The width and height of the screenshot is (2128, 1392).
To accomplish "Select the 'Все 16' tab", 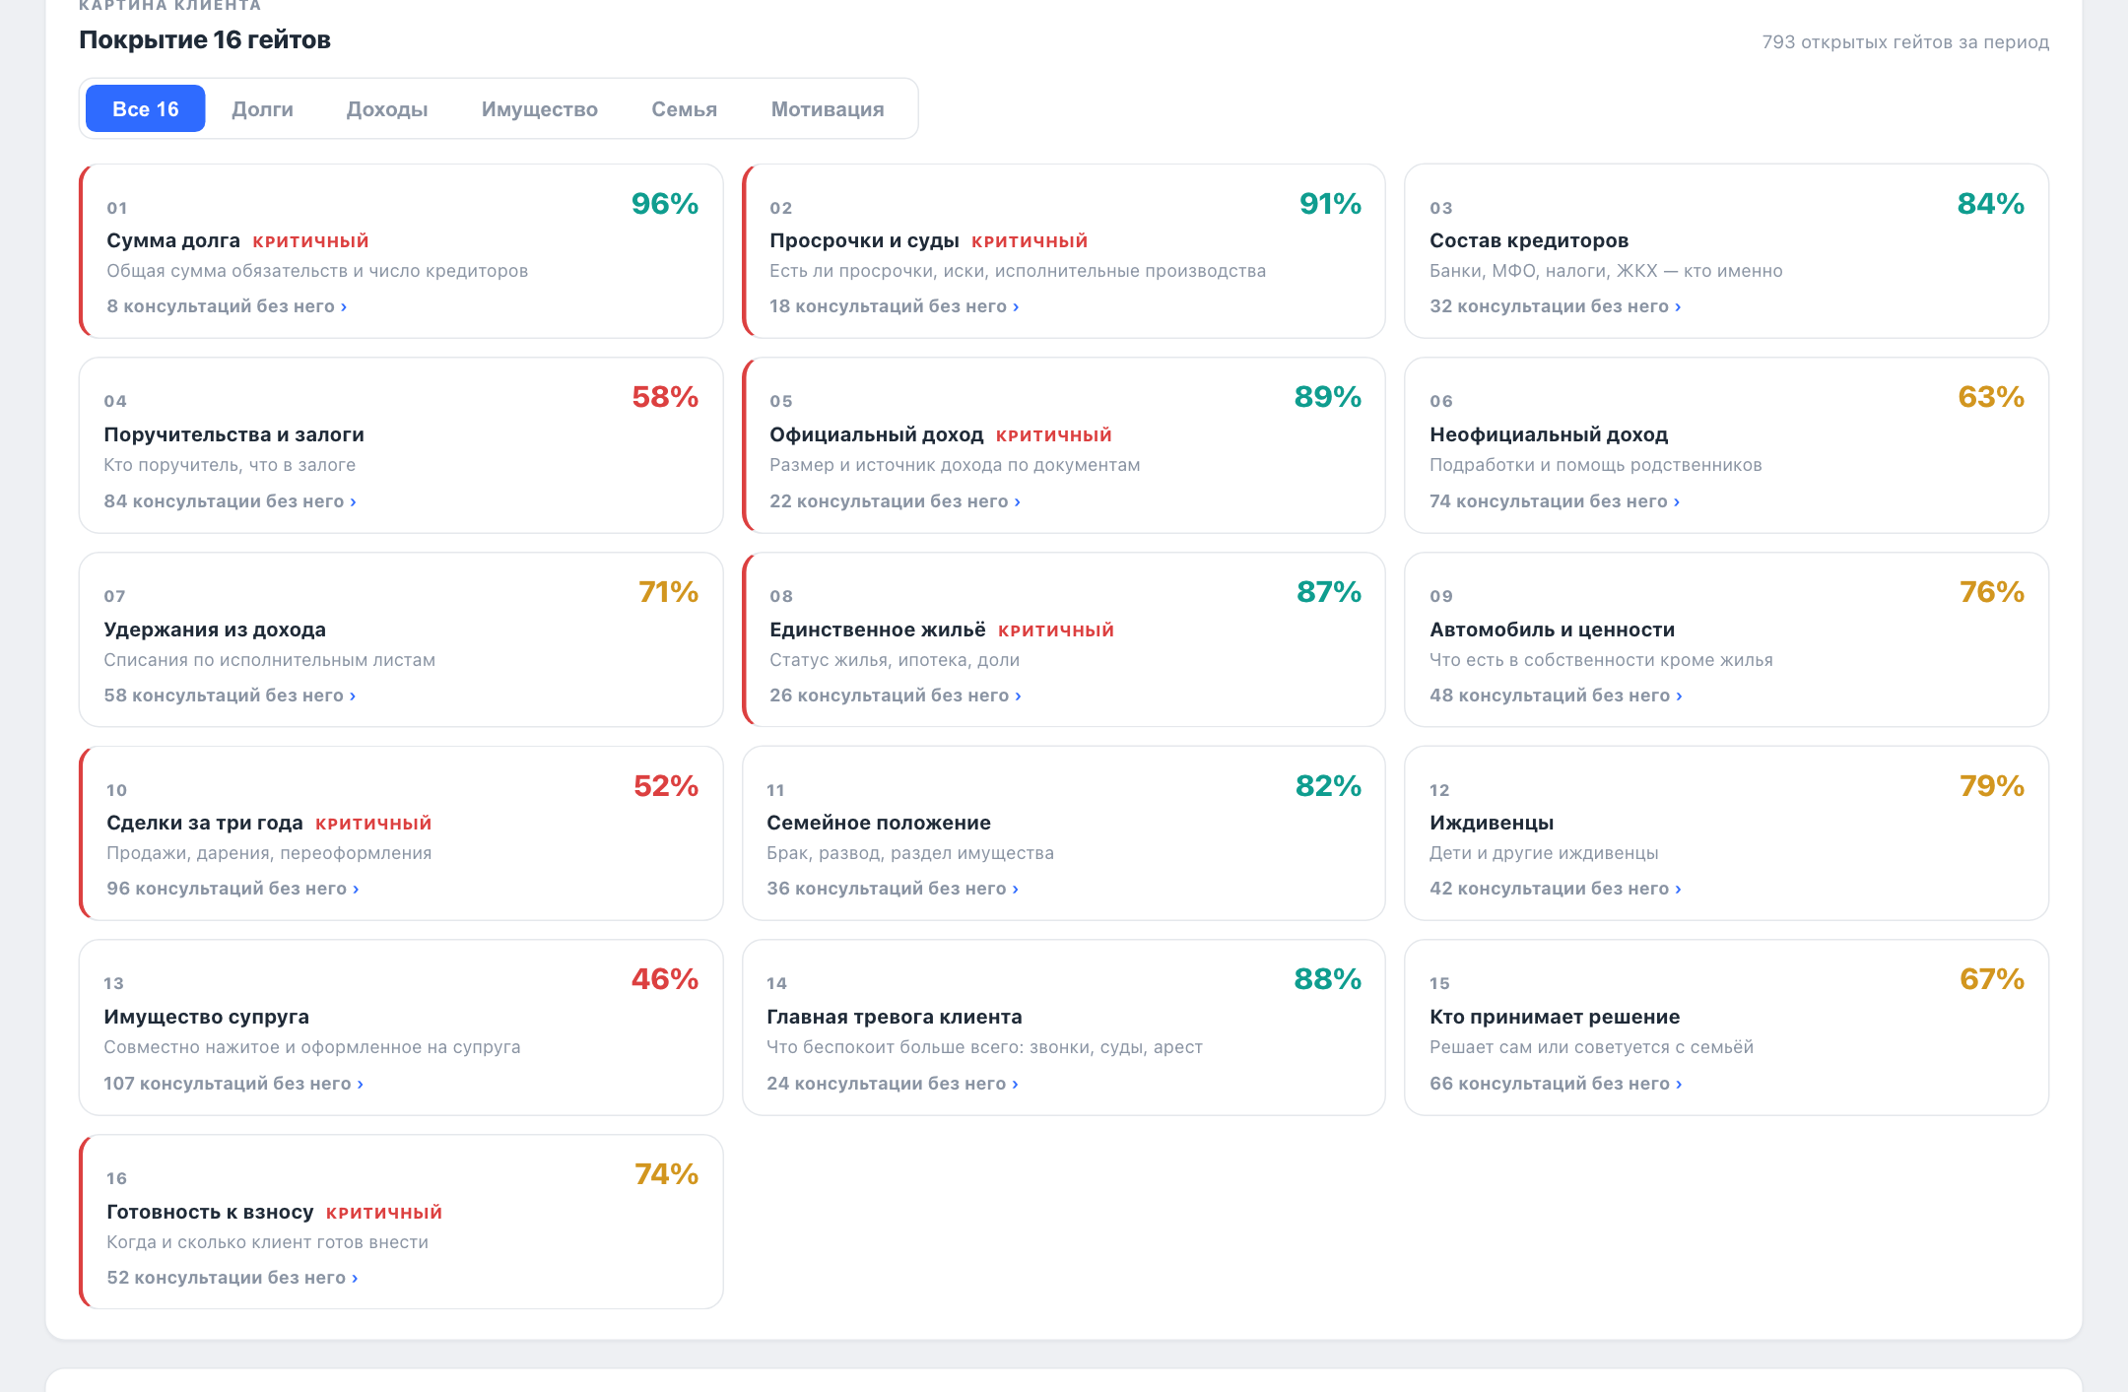I will (146, 109).
